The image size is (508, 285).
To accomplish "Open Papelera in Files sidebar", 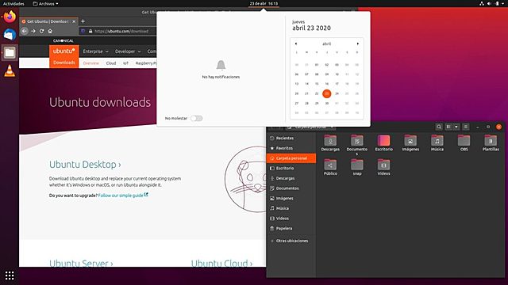I will pyautogui.click(x=291, y=228).
